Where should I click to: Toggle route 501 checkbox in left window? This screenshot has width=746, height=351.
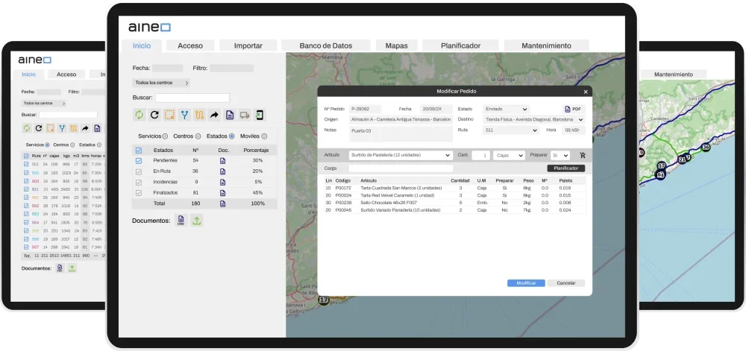[x=26, y=164]
